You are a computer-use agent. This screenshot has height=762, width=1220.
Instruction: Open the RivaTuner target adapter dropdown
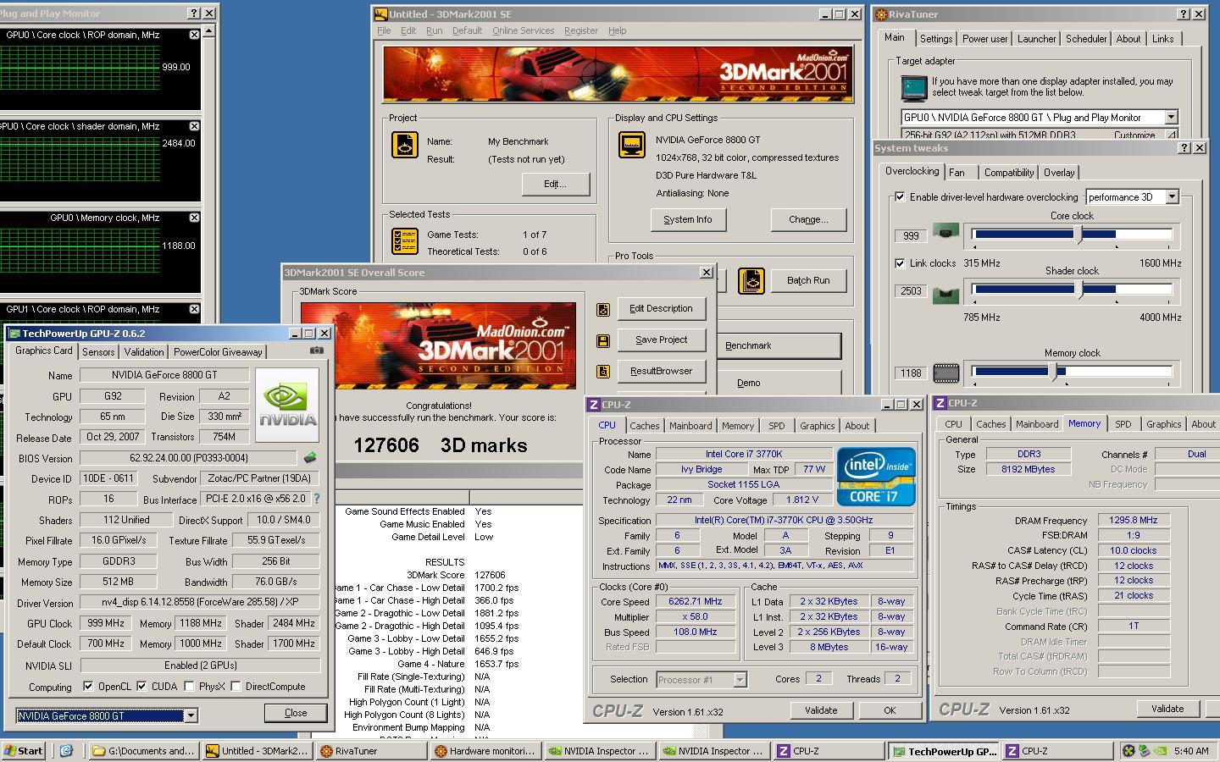[x=1171, y=118]
